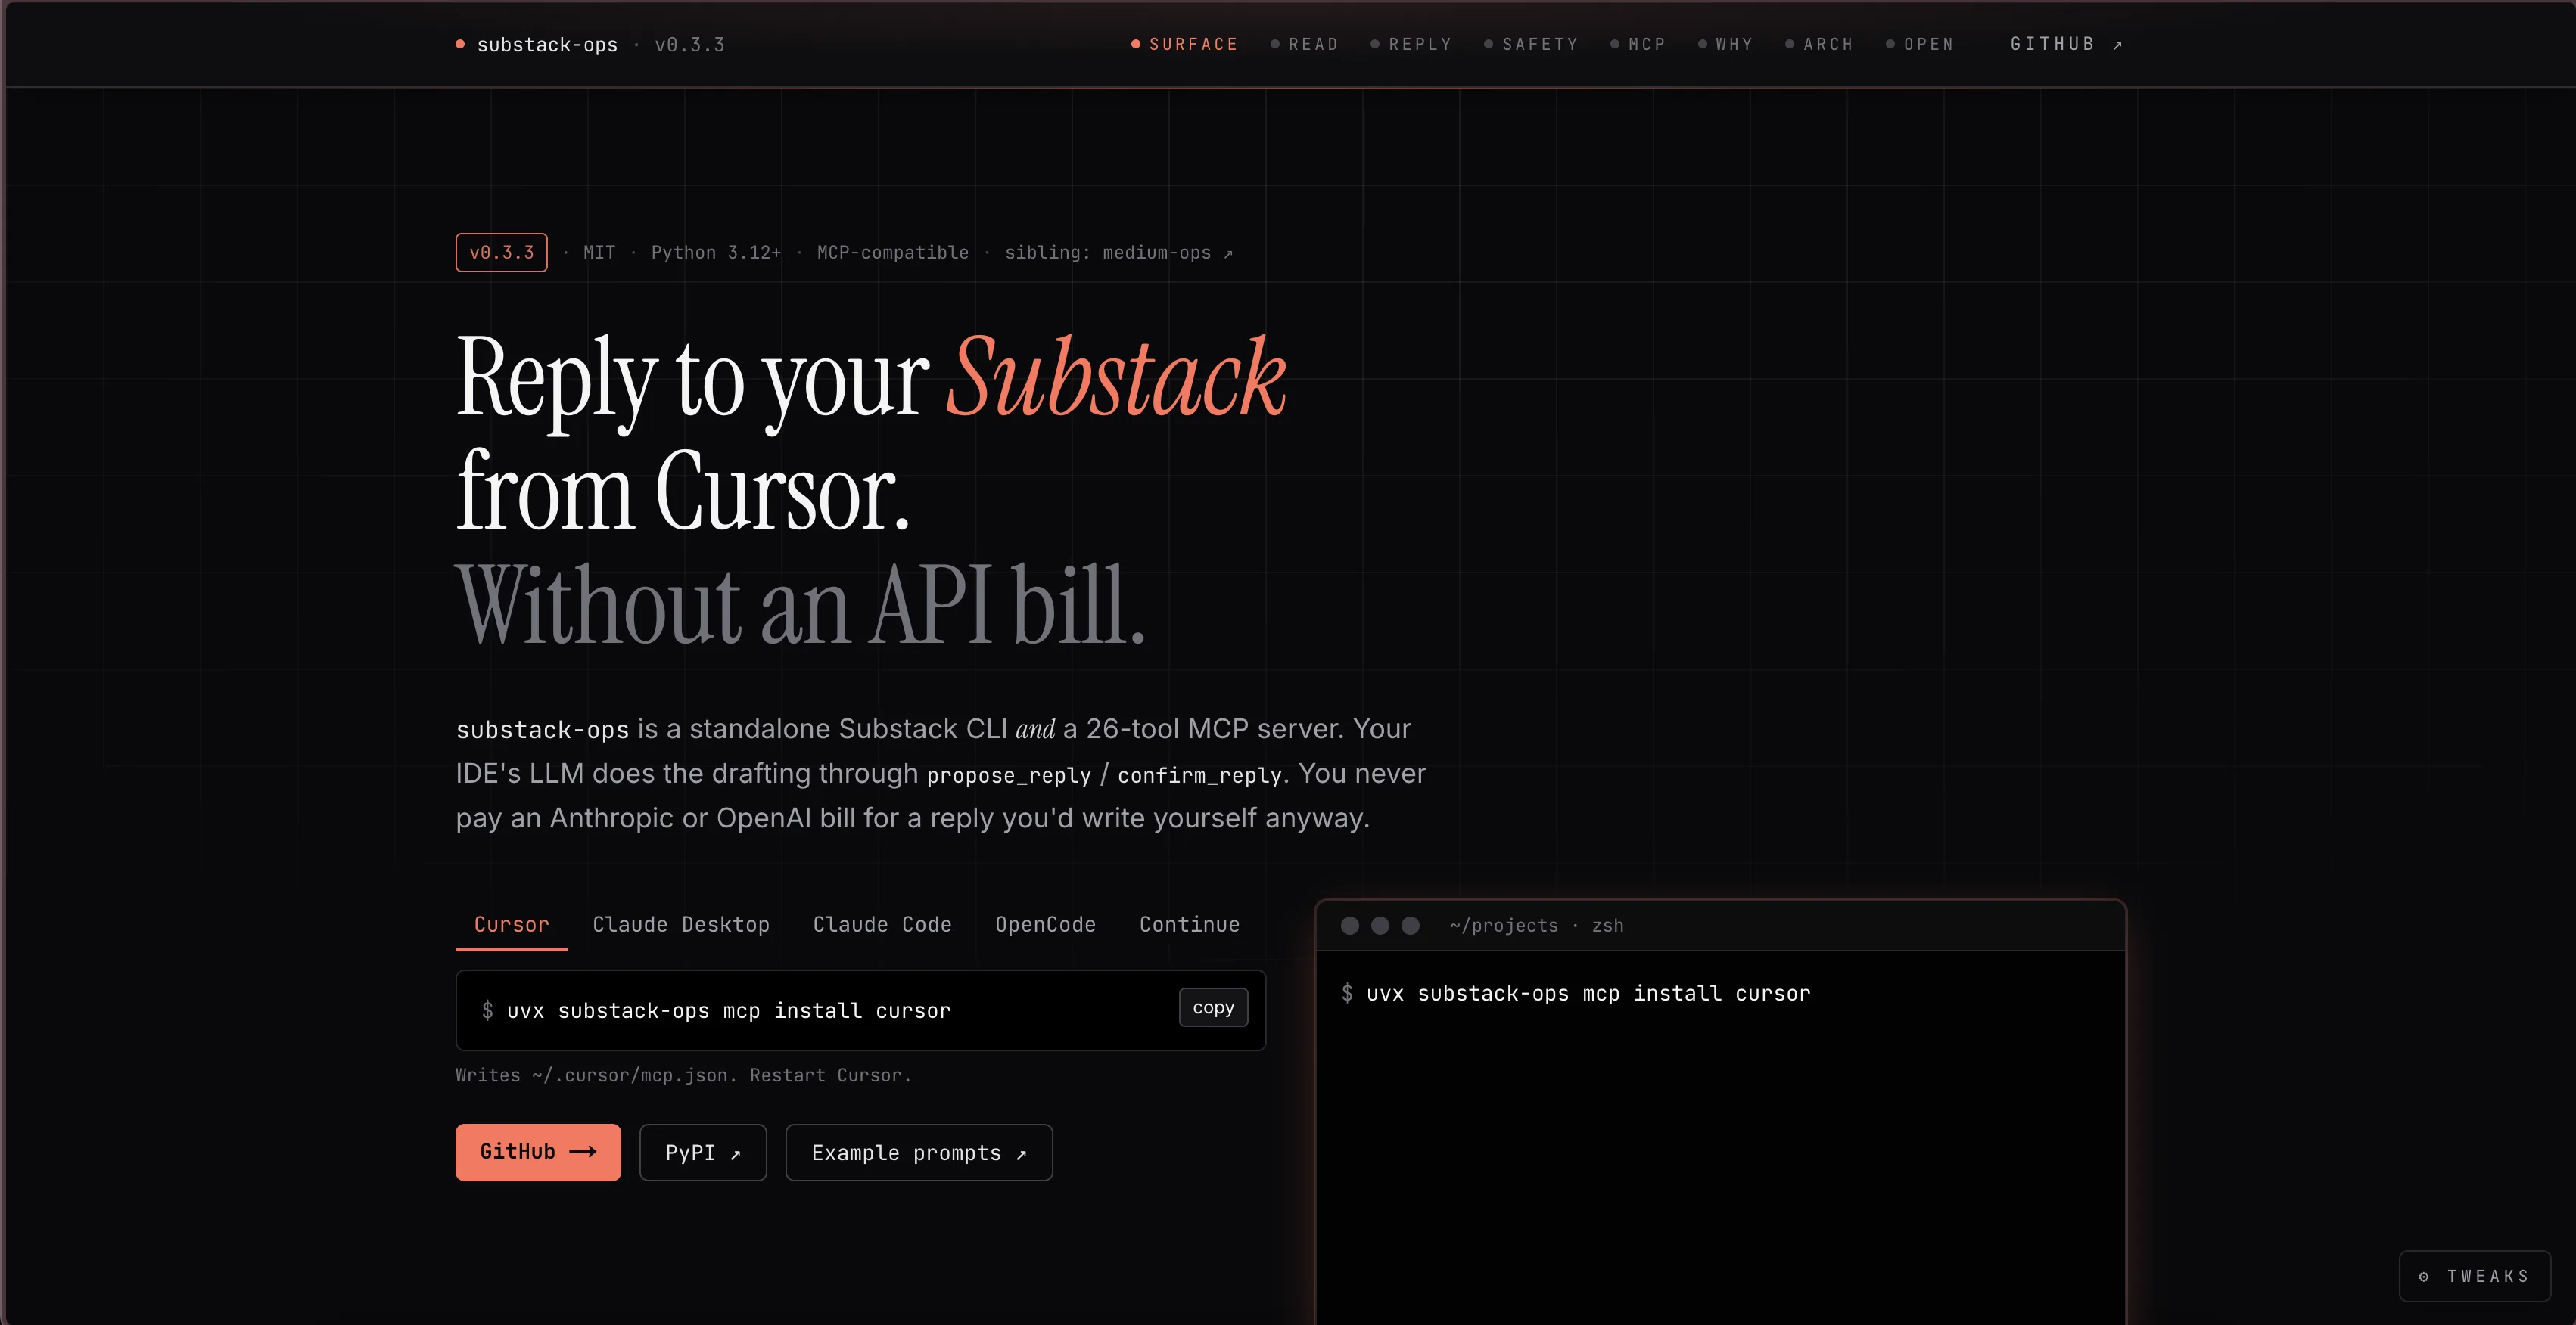Switch to Continue tab
The width and height of the screenshot is (2576, 1325).
click(1189, 924)
